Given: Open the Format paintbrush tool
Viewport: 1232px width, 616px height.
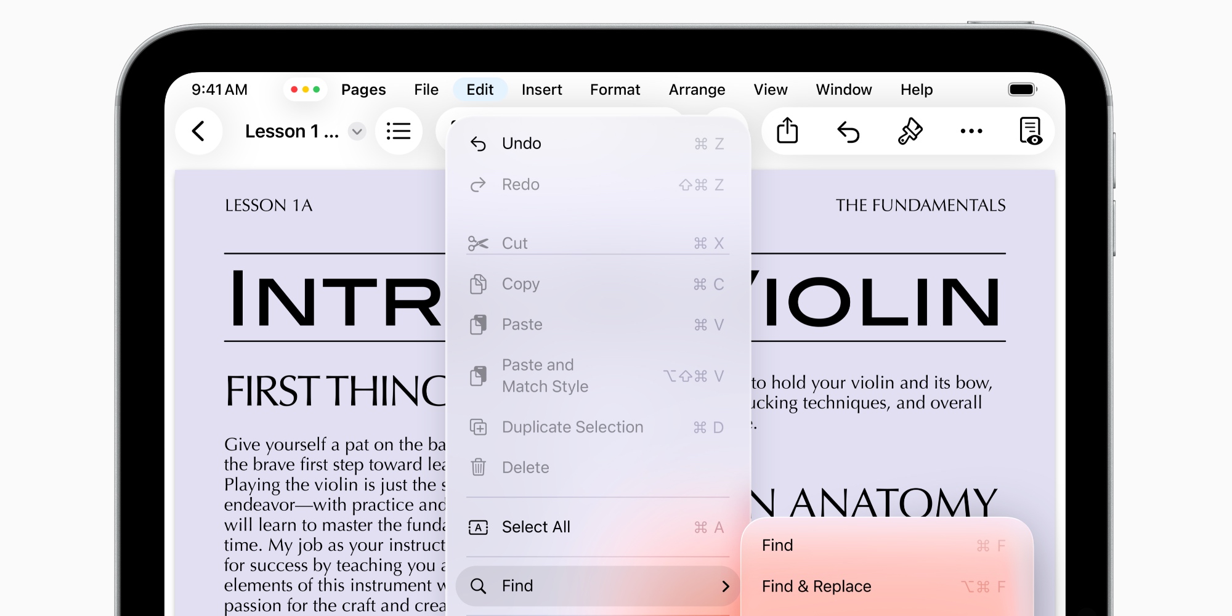Looking at the screenshot, I should pos(910,131).
